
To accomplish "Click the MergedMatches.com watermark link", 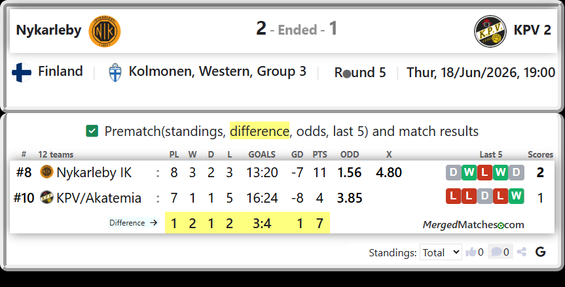I will click(x=473, y=225).
